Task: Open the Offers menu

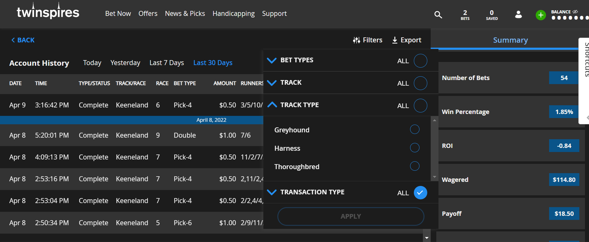Action: 148,14
